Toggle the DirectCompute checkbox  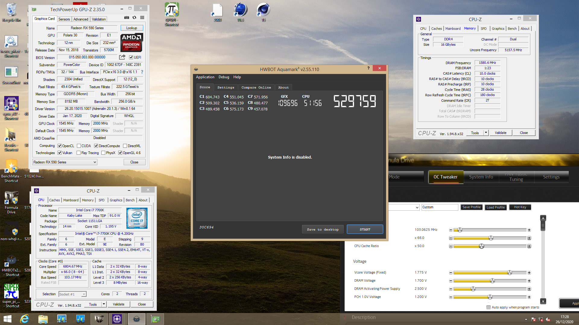pos(96,146)
